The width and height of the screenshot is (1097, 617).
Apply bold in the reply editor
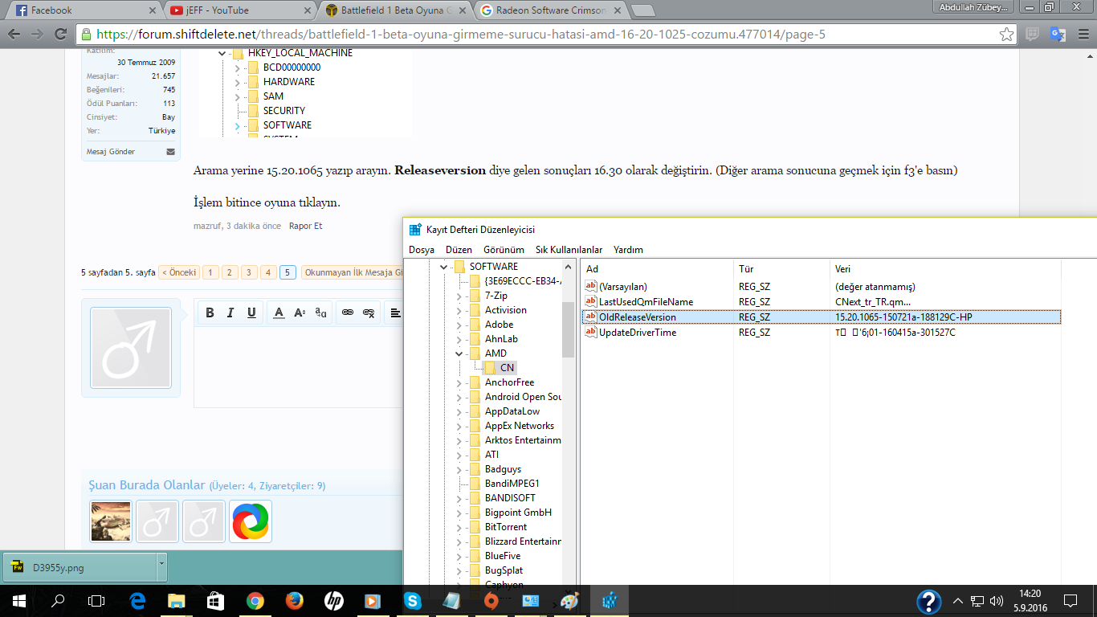tap(210, 313)
